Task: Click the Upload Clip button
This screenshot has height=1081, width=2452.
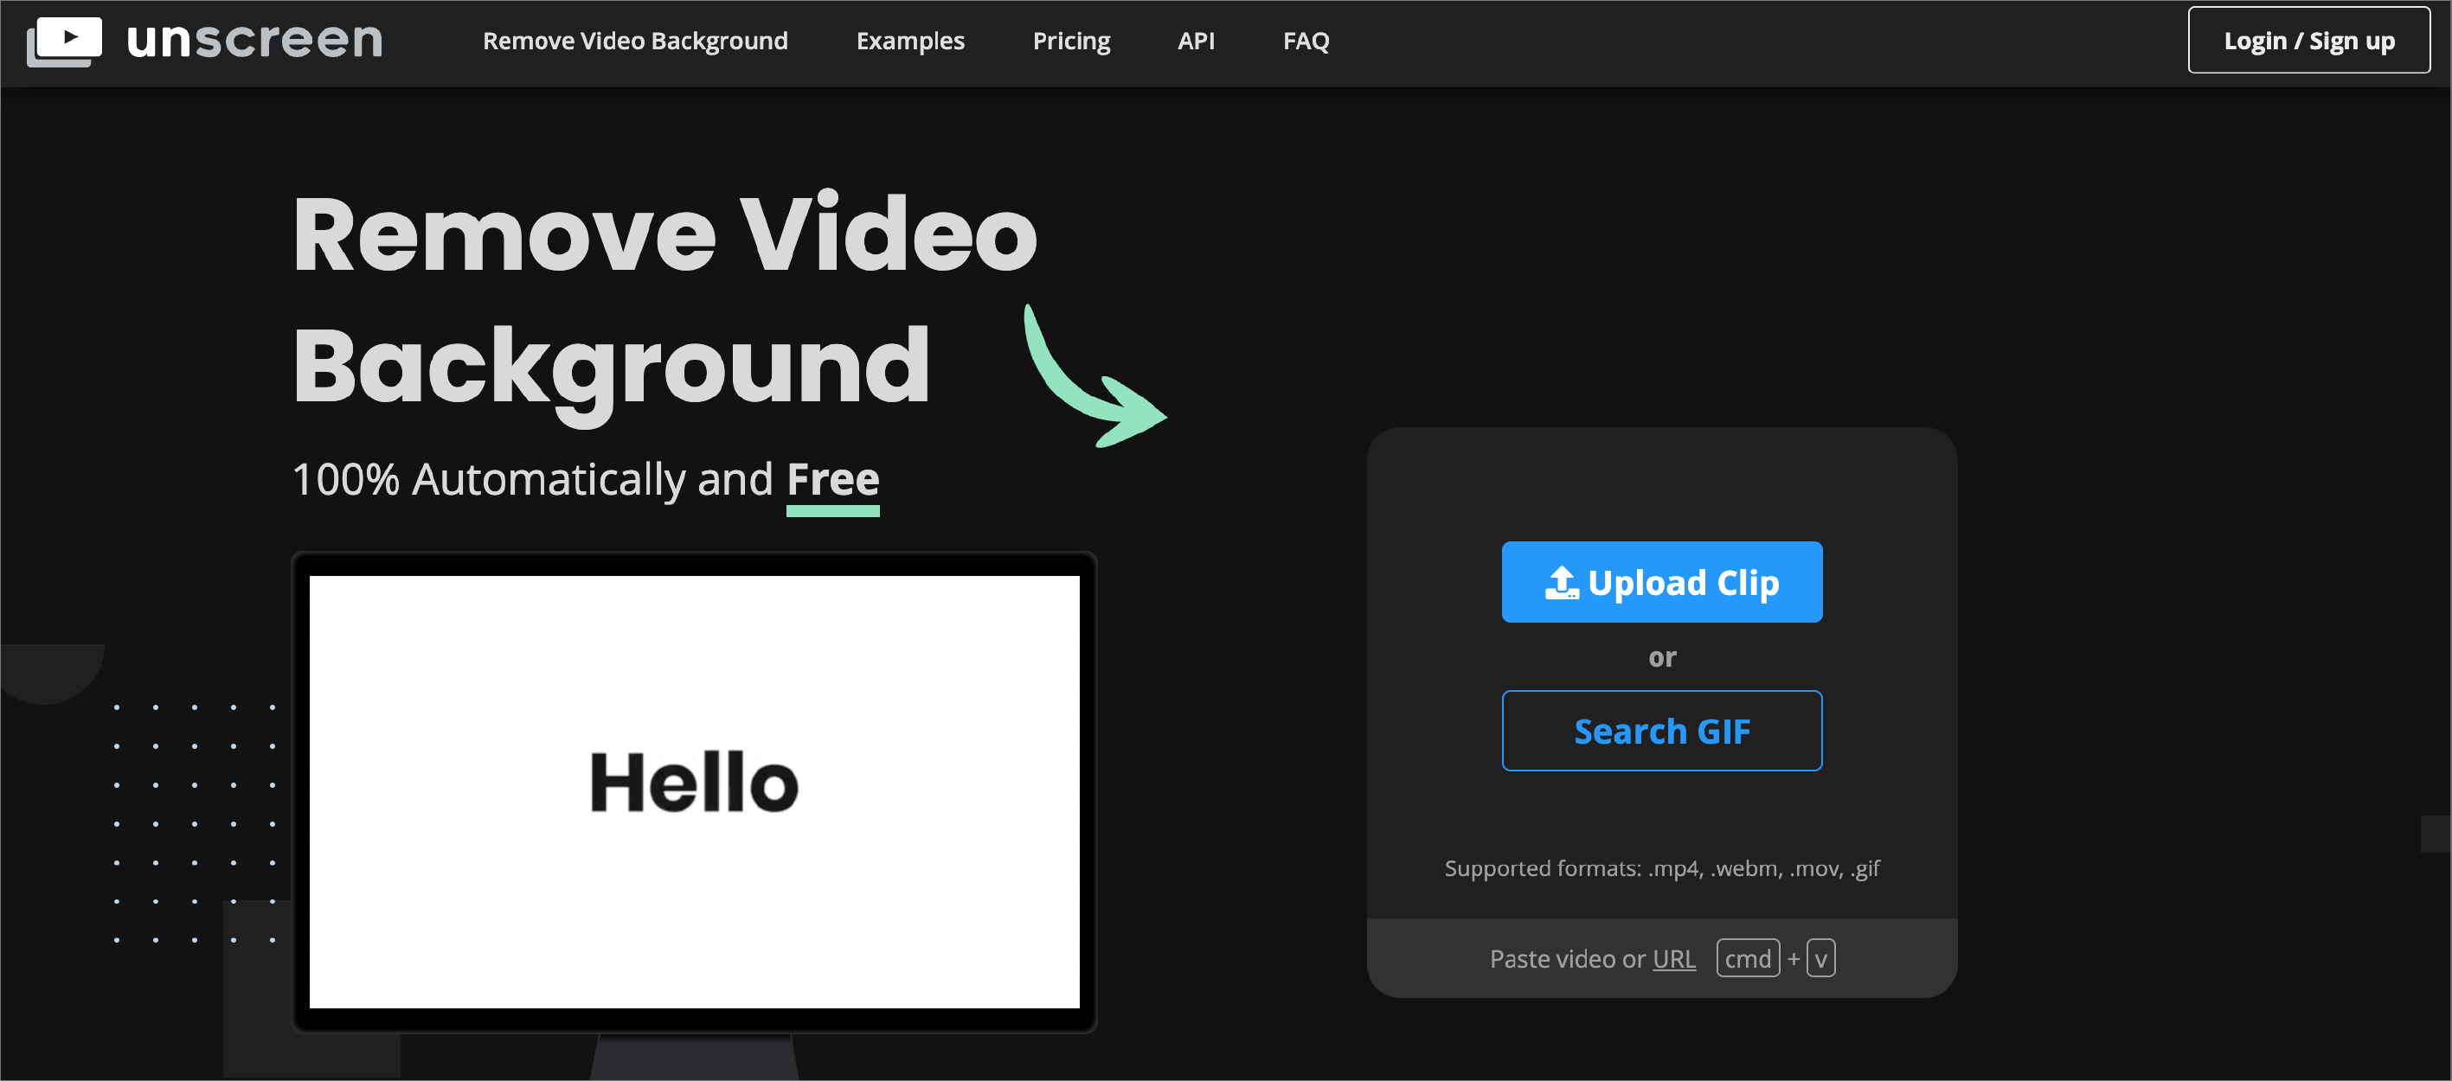Action: tap(1662, 582)
